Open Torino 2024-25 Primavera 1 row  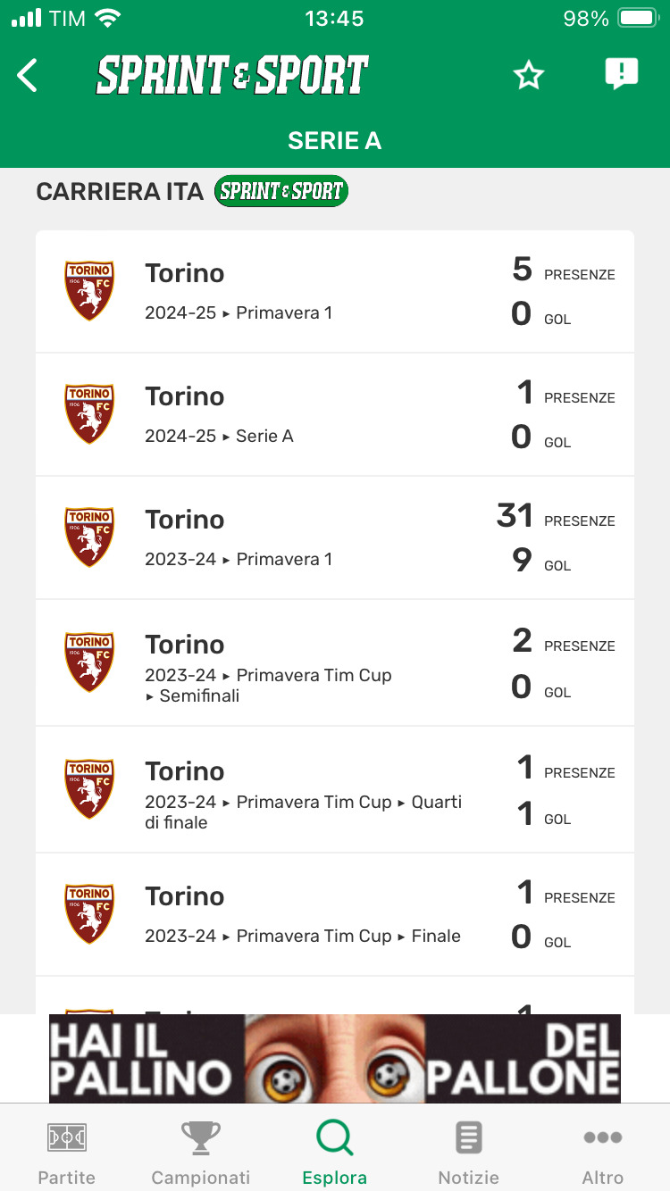tap(335, 292)
